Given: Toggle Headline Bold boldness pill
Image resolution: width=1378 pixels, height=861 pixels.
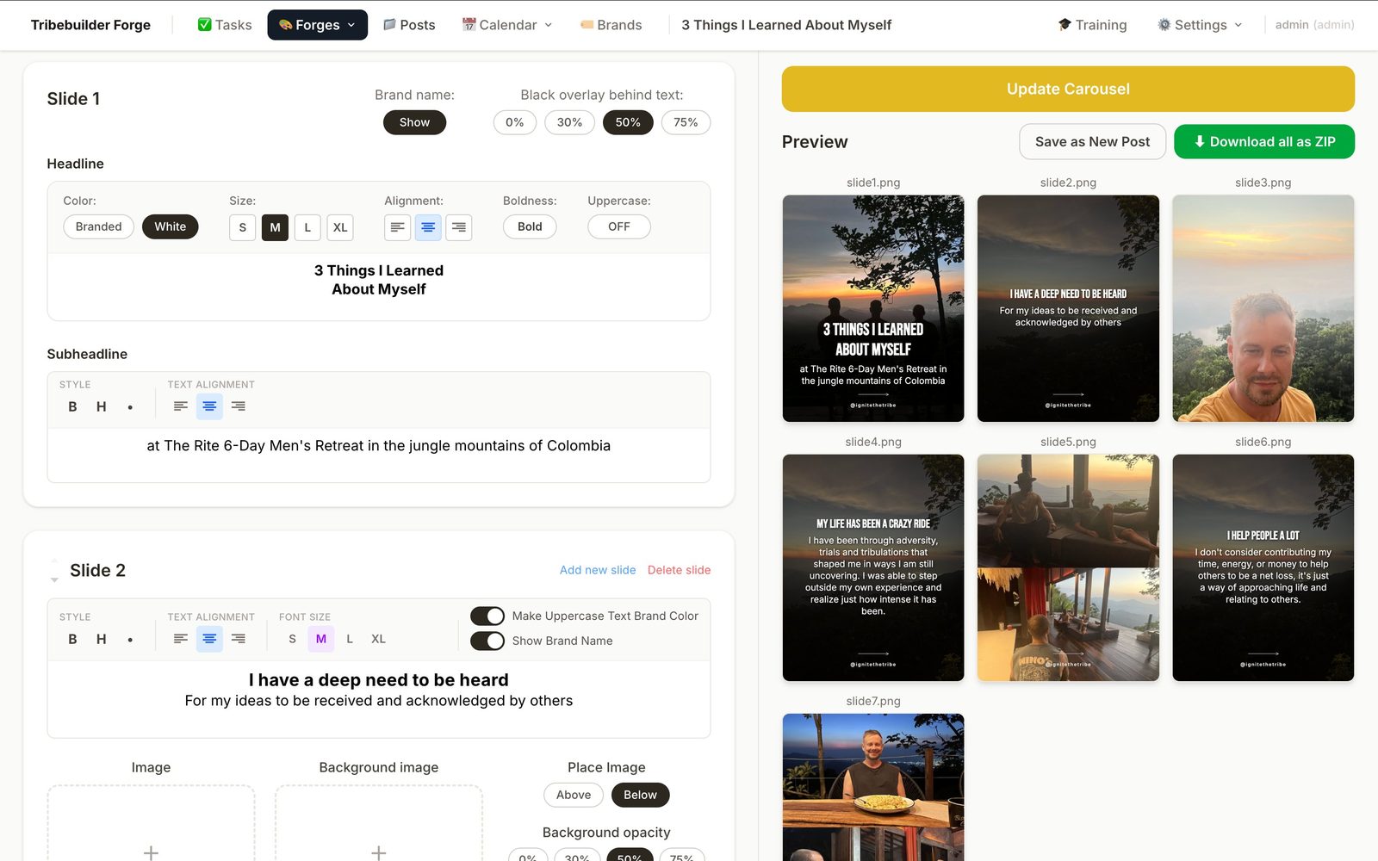Looking at the screenshot, I should pos(530,226).
